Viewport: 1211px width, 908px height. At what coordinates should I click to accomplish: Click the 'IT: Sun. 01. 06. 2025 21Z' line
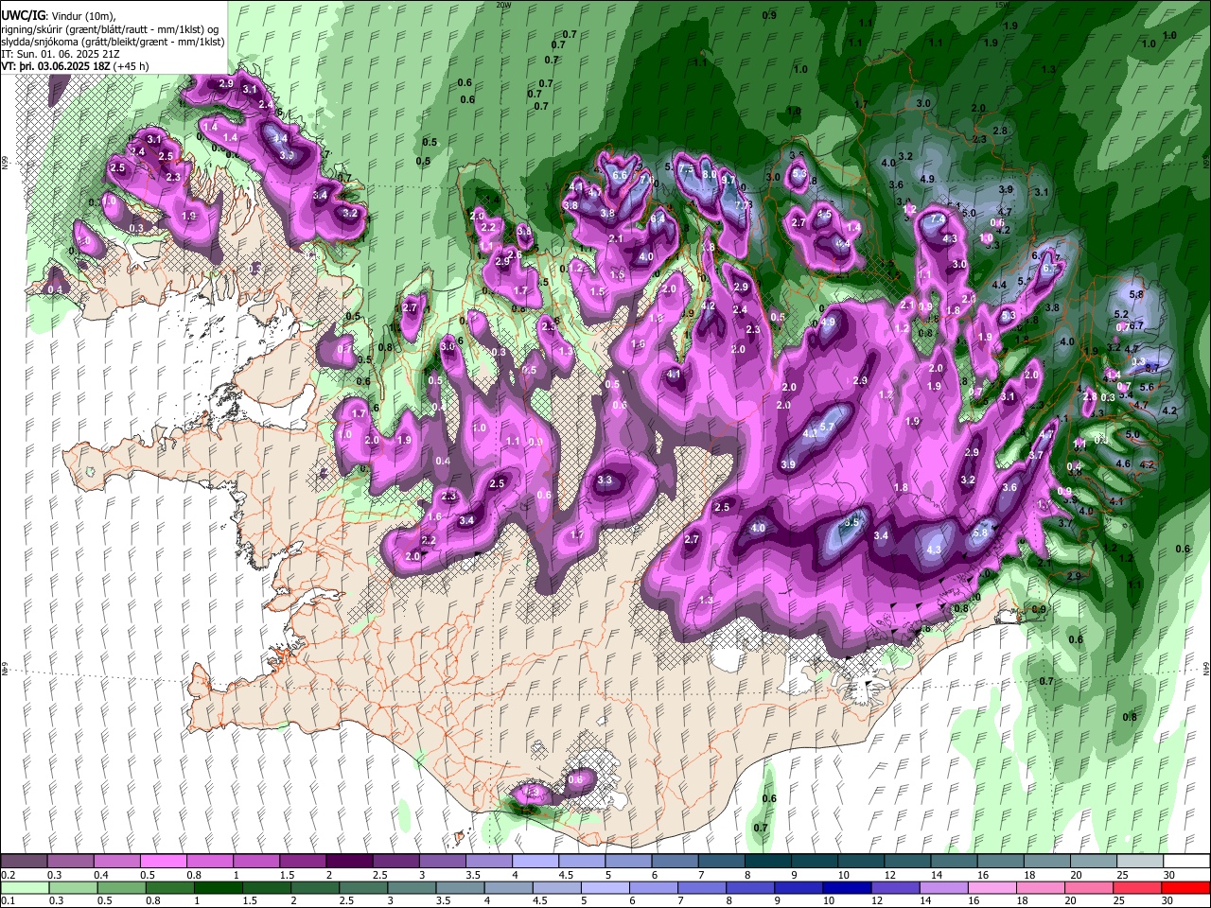(x=60, y=54)
